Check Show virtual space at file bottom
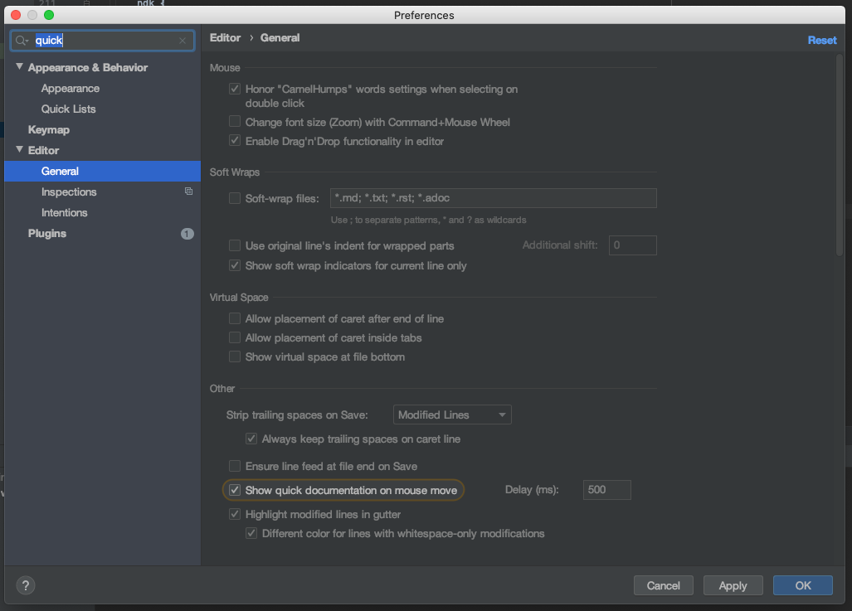Viewport: 852px width, 611px height. [235, 356]
